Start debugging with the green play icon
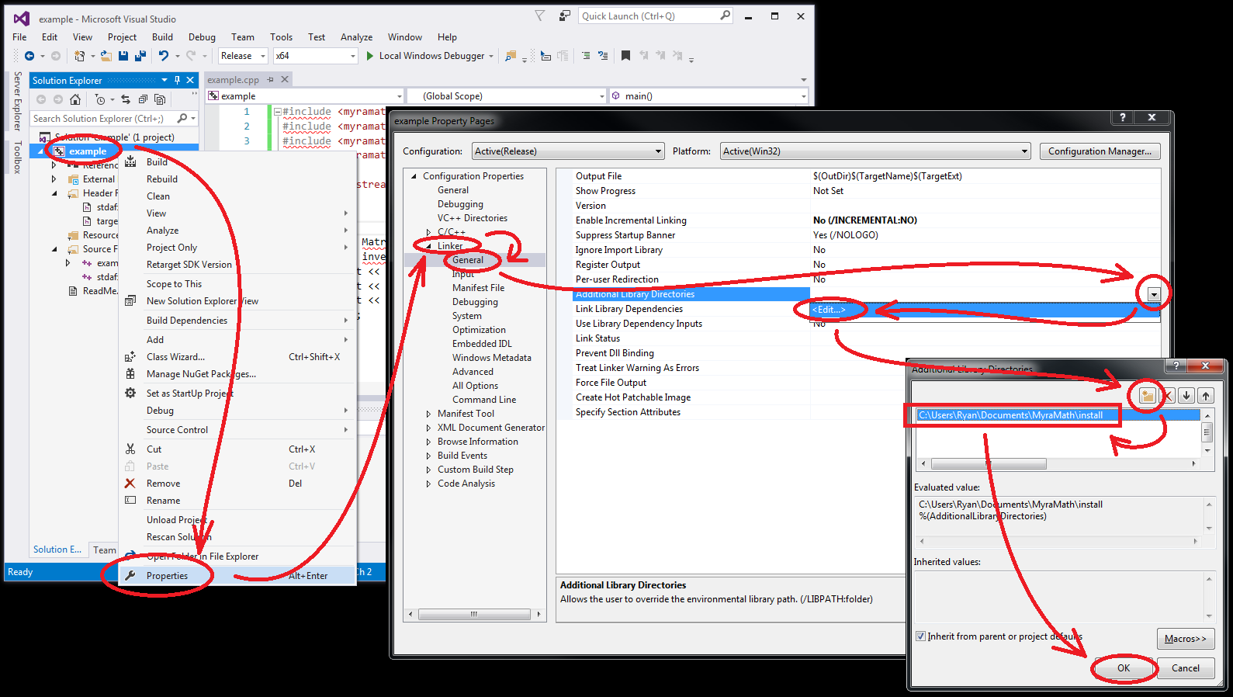This screenshot has height=697, width=1233. pyautogui.click(x=370, y=56)
